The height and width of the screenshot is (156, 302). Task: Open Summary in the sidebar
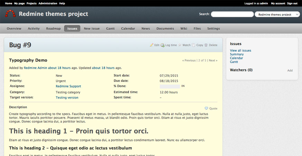237,54
